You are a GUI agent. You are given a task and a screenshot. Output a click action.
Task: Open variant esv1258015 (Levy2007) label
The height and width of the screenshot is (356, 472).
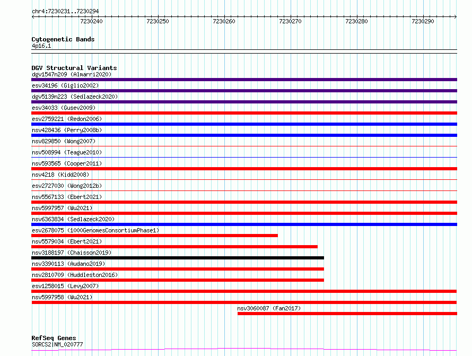[65, 286]
